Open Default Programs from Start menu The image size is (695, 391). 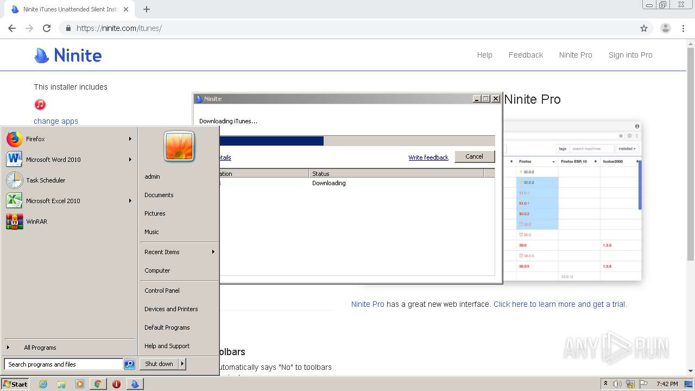coord(167,327)
